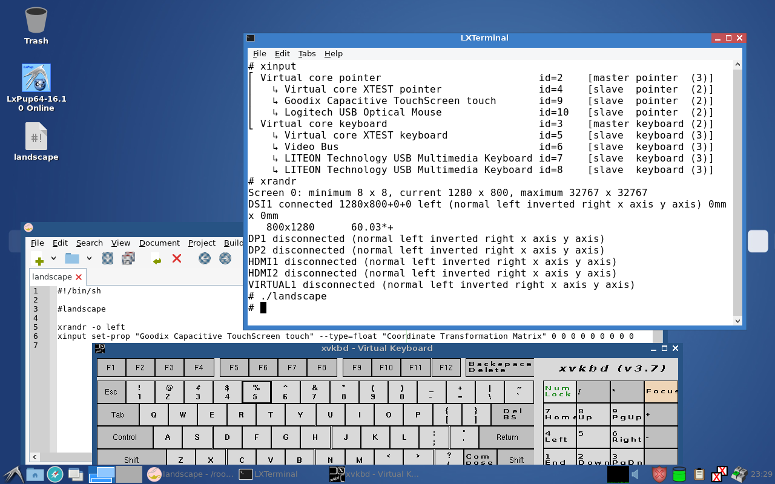Click the Save file icon in Geany toolbar
This screenshot has height=484, width=775.
tap(108, 258)
